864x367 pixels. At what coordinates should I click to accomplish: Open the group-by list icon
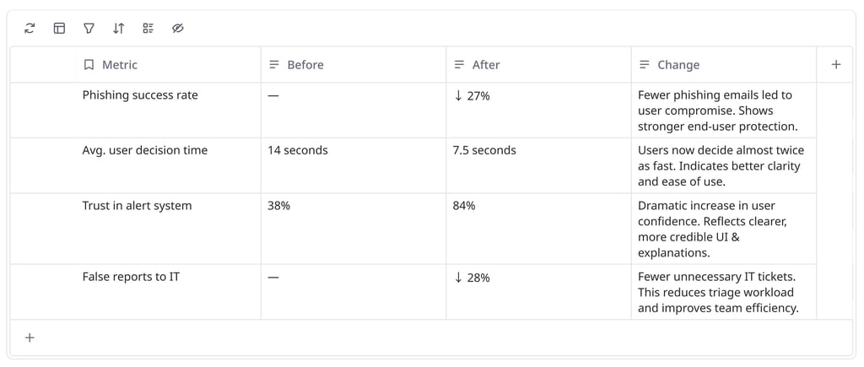coord(148,28)
